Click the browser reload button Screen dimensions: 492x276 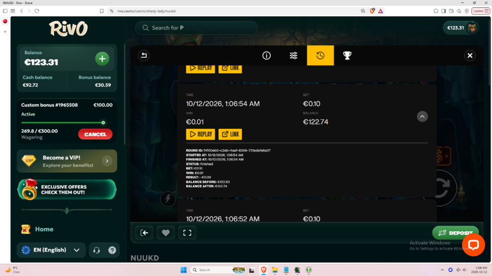click(37, 11)
